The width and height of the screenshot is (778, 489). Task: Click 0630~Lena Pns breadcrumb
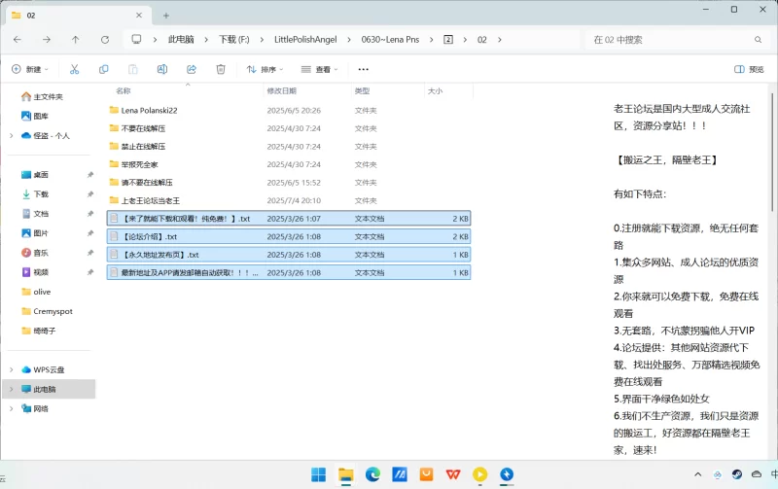coord(391,40)
